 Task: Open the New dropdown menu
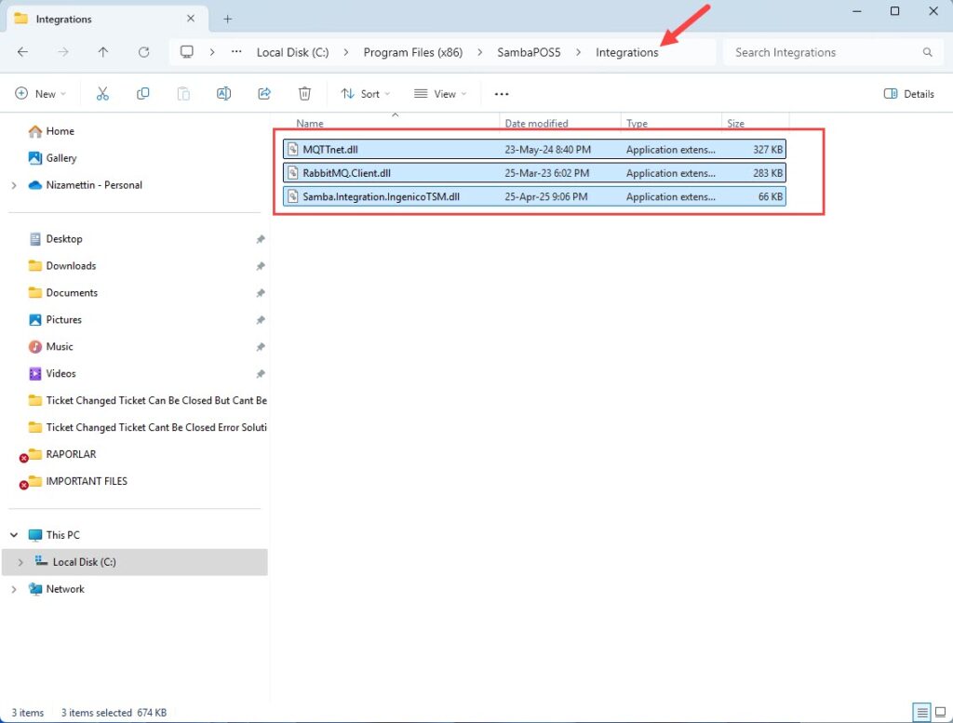[40, 94]
